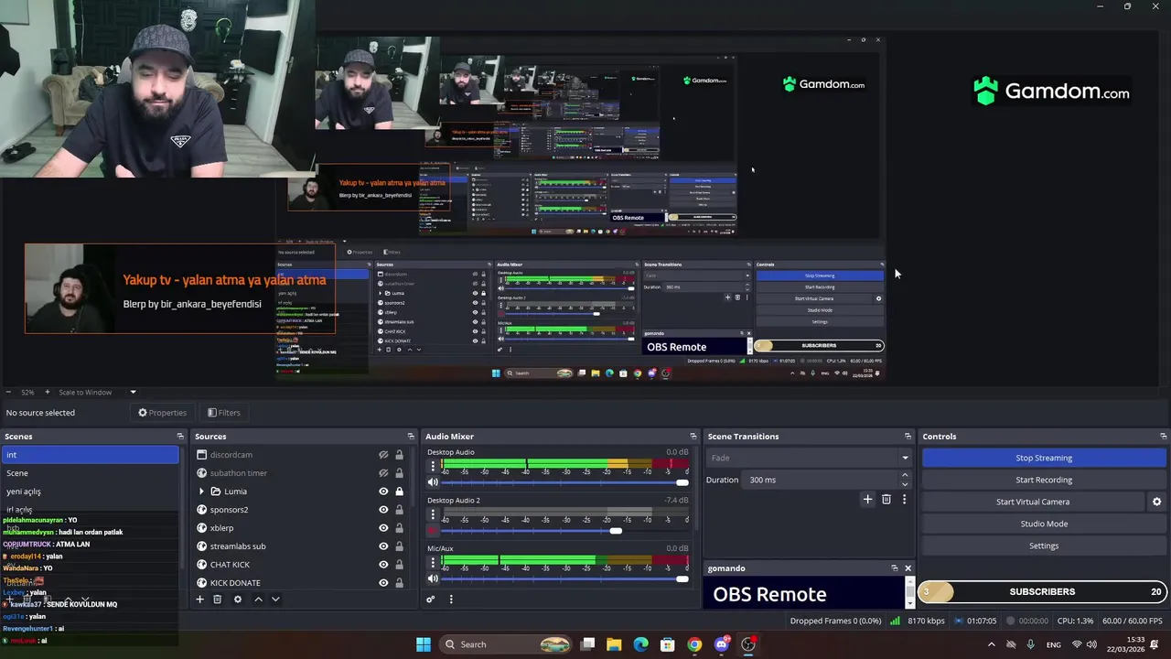Image resolution: width=1171 pixels, height=659 pixels.
Task: Open Desktop Audio 2 options menu
Action: [433, 514]
